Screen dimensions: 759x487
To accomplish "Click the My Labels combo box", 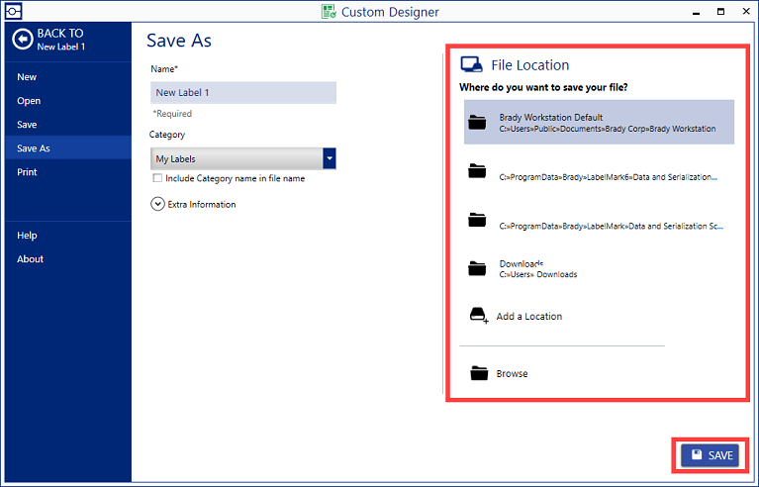I will pyautogui.click(x=243, y=158).
